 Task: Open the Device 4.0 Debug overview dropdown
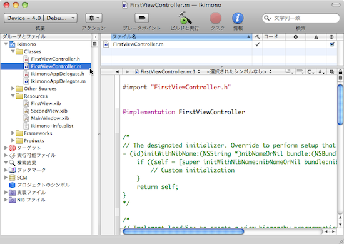coord(41,18)
